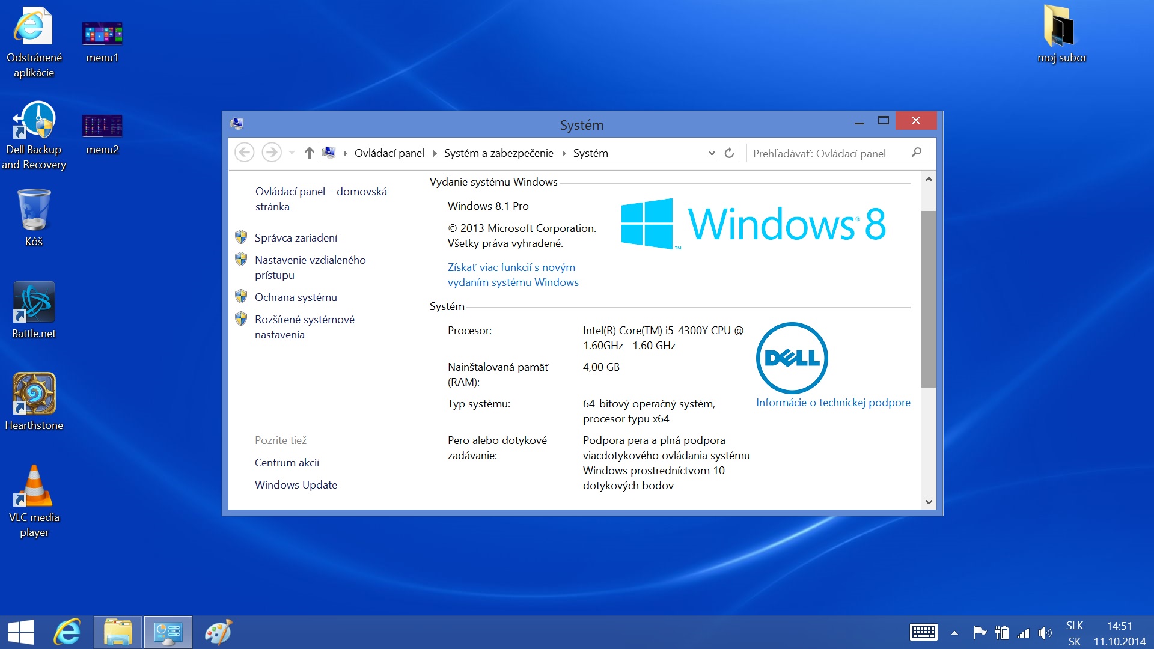
Task: Open Nastavenie vzdialeného prístupu link
Action: tap(310, 267)
